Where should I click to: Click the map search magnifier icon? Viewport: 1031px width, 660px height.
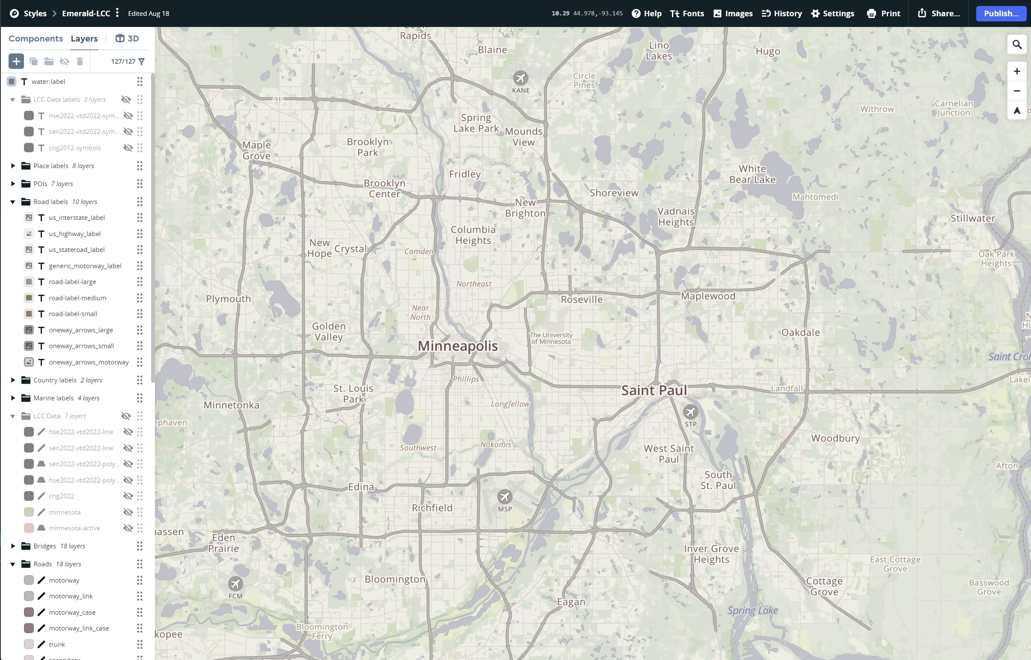tap(1017, 44)
